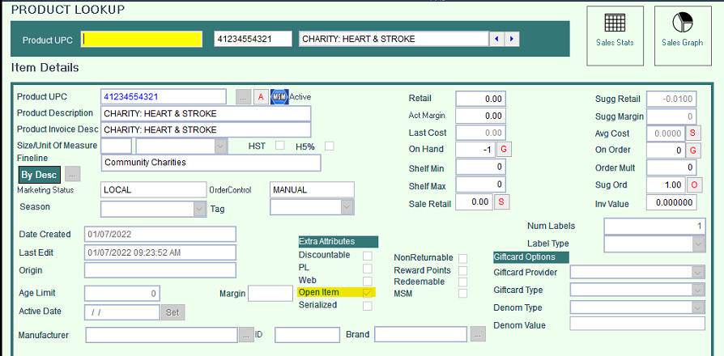Viewport: 724px width, 356px height.
Task: Click the red A button beside Product UPC
Action: point(261,97)
